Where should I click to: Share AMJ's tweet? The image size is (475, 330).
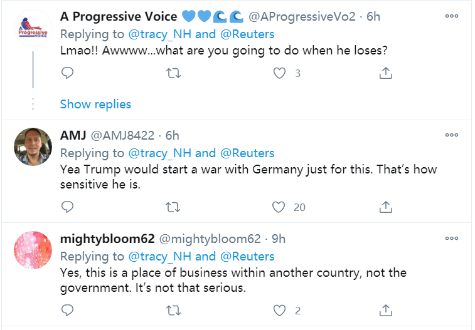386,207
